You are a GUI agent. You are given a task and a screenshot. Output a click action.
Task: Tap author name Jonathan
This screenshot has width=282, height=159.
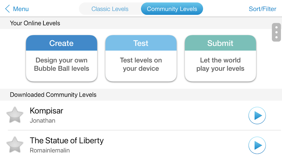[x=42, y=121]
